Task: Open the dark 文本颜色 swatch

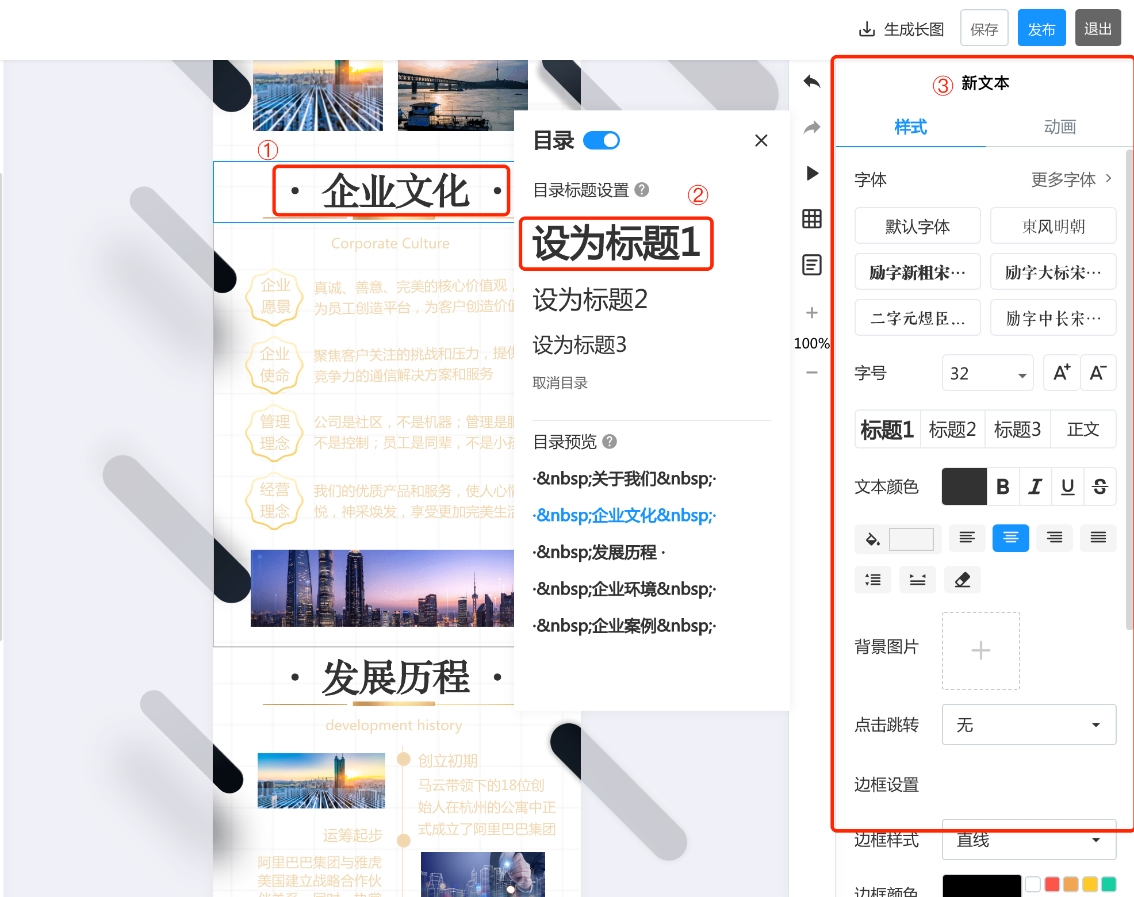Action: pos(964,486)
